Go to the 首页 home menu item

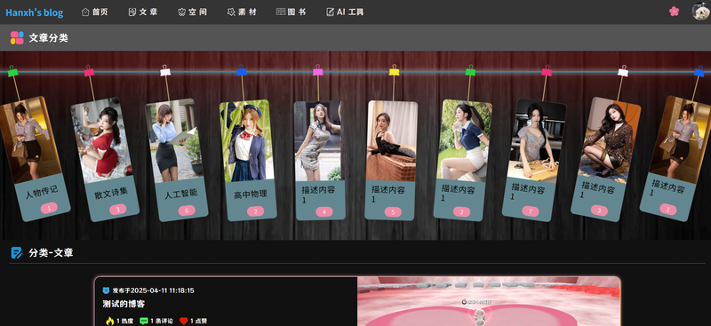tap(95, 12)
